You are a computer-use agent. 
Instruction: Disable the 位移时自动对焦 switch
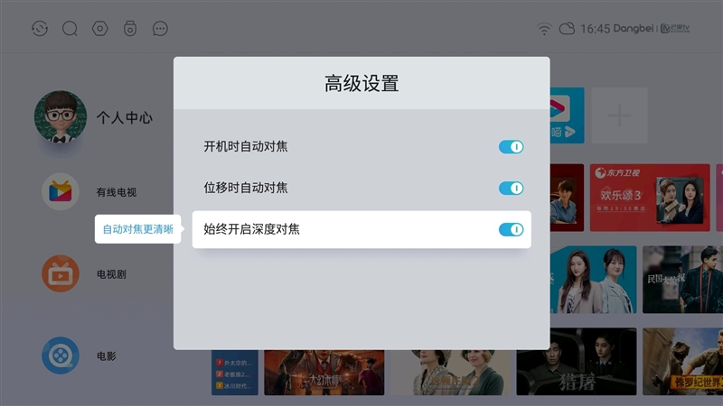click(x=511, y=188)
